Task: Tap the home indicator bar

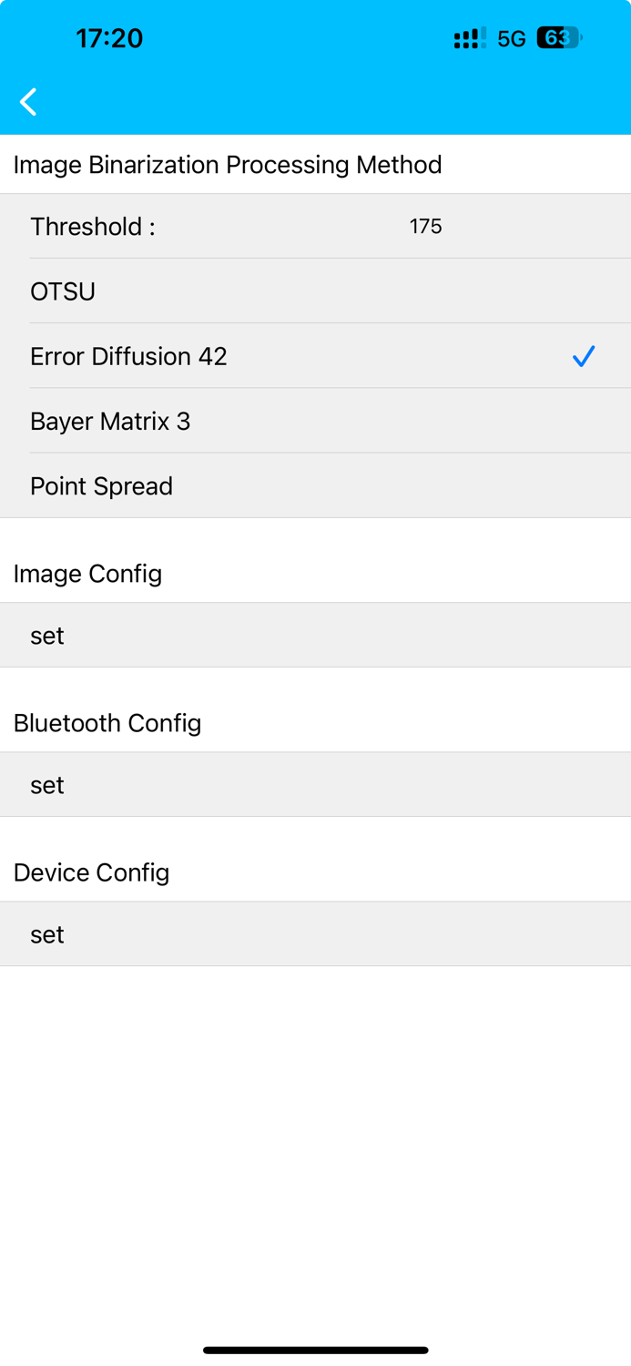Action: click(315, 1350)
